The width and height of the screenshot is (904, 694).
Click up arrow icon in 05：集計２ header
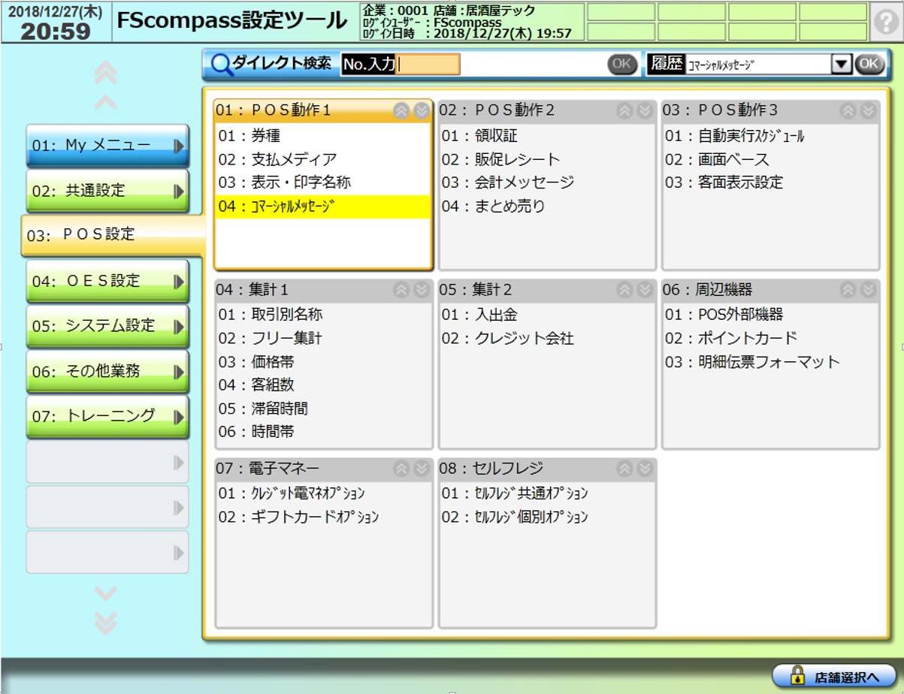point(624,289)
